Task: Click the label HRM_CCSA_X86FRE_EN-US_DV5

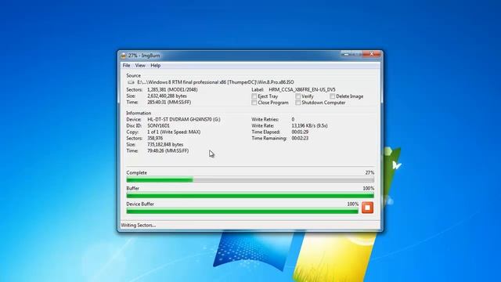Action: [302, 90]
